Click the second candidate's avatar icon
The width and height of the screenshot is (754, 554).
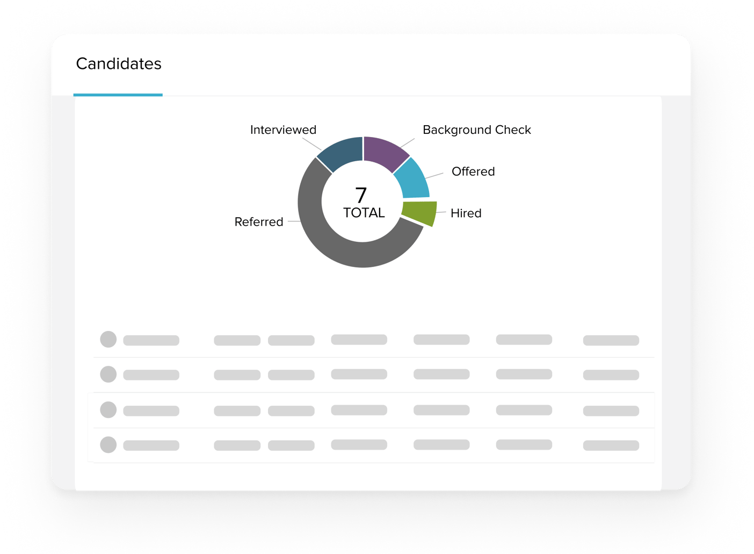(108, 374)
